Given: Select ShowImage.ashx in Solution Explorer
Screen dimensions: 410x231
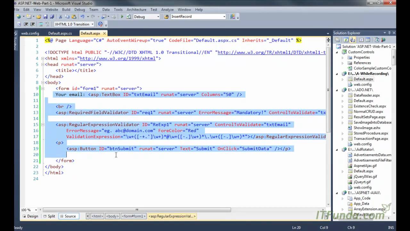Looking at the screenshot, I should point(366,128).
